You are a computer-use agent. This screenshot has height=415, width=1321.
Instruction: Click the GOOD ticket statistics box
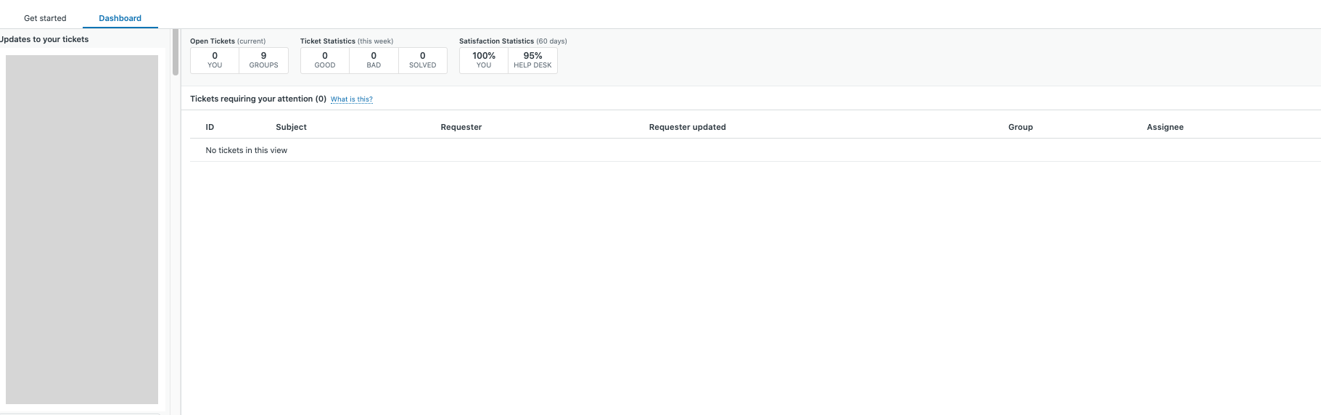pyautogui.click(x=325, y=60)
